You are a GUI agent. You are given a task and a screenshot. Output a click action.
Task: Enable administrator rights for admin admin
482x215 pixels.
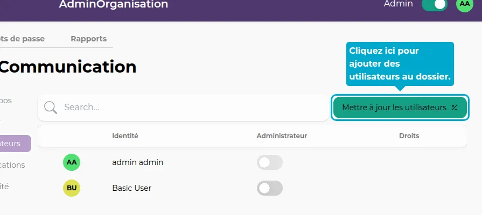click(269, 162)
